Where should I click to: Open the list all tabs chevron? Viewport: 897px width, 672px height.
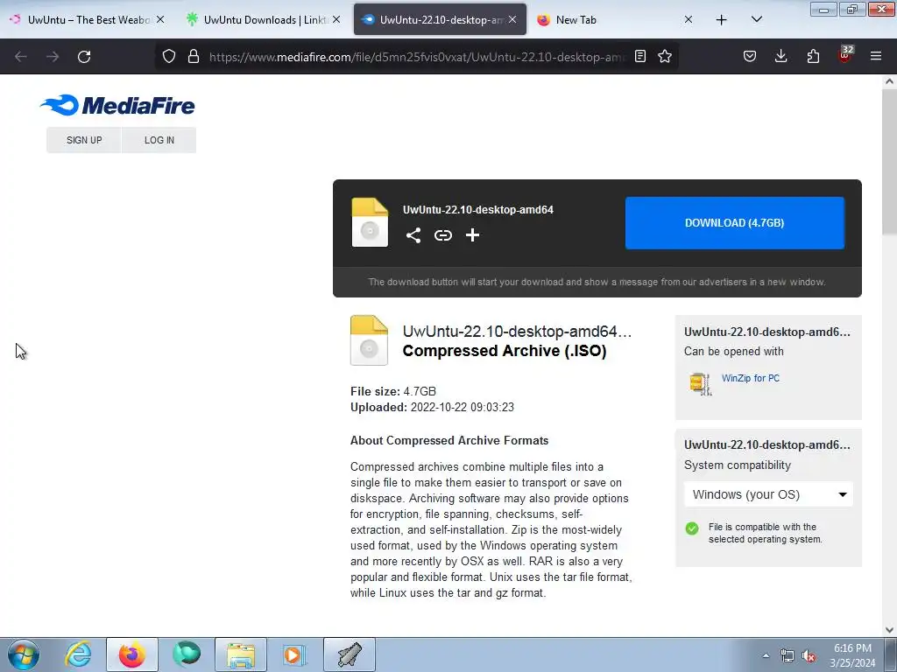tap(756, 19)
